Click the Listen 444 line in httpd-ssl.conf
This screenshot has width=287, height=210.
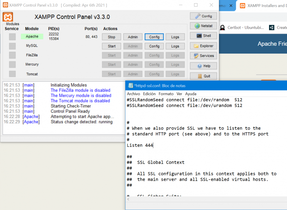pyautogui.click(x=141, y=145)
